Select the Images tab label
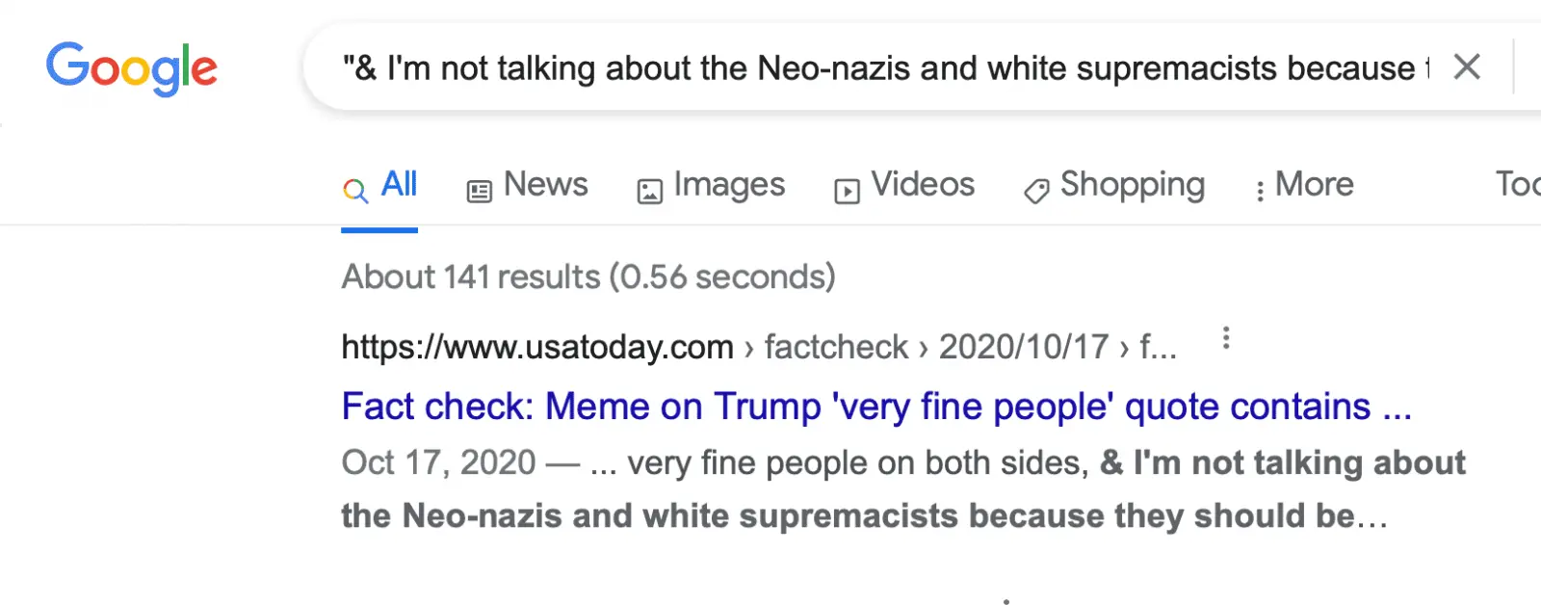The width and height of the screenshot is (1541, 605). (729, 184)
